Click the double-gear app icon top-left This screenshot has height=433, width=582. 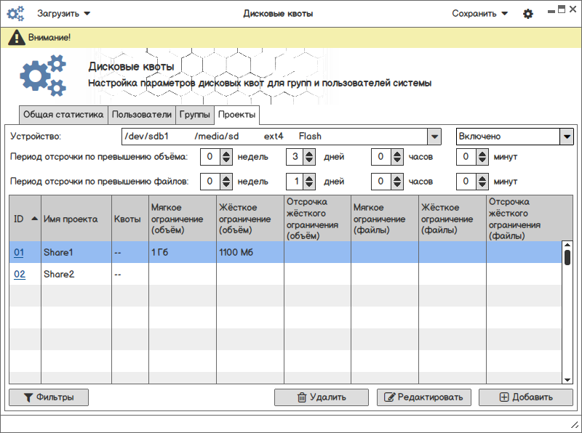(15, 14)
